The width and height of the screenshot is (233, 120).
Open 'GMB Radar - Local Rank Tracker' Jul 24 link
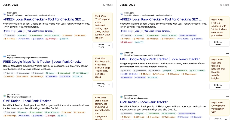tap(27, 101)
